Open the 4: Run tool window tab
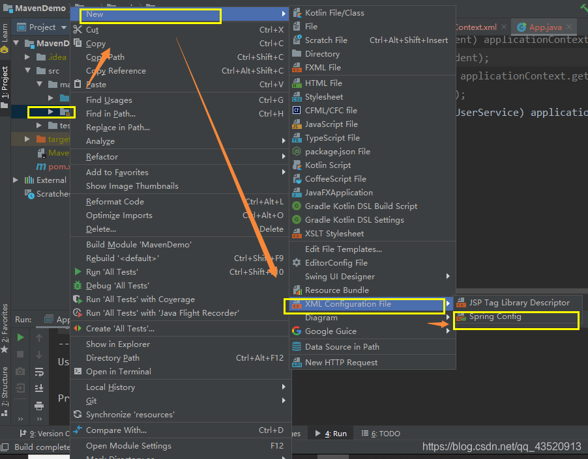 [331, 434]
